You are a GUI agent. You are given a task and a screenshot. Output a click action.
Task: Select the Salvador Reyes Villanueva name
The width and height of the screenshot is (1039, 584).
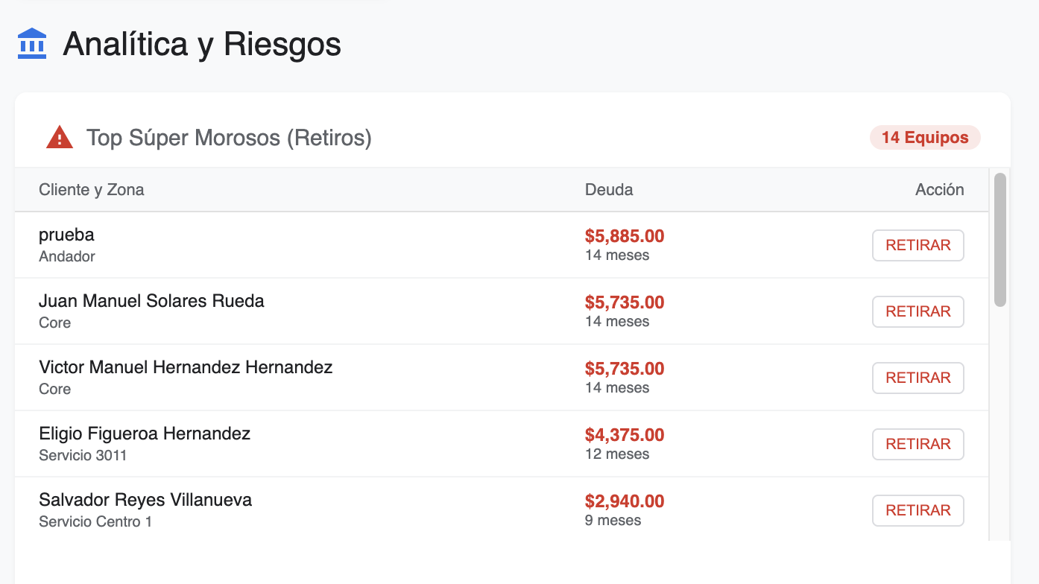pyautogui.click(x=145, y=500)
